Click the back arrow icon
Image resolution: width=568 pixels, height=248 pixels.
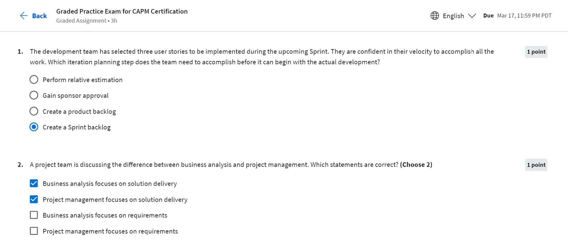[23, 16]
